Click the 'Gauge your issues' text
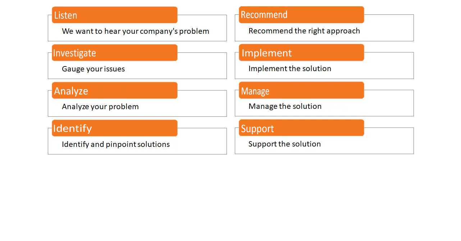The height and width of the screenshot is (241, 461). (x=93, y=69)
